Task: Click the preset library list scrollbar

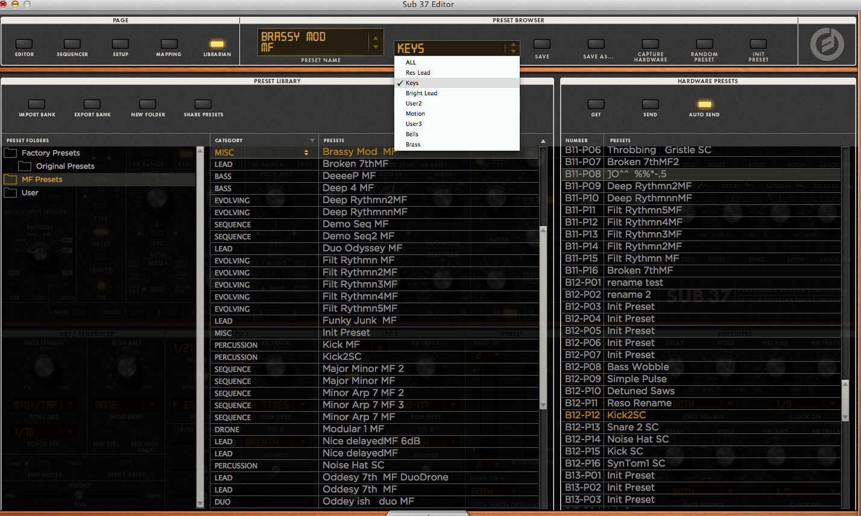Action: 543,316
